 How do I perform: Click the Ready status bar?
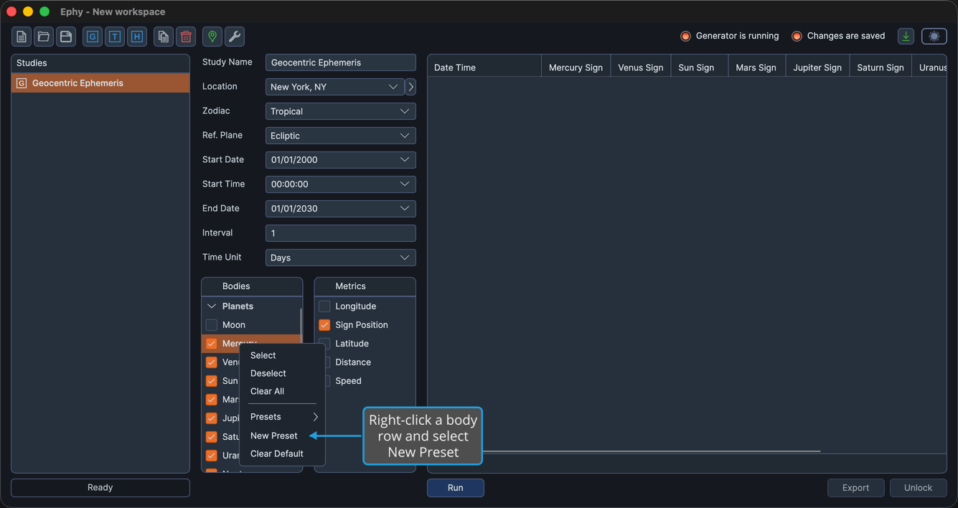tap(100, 488)
